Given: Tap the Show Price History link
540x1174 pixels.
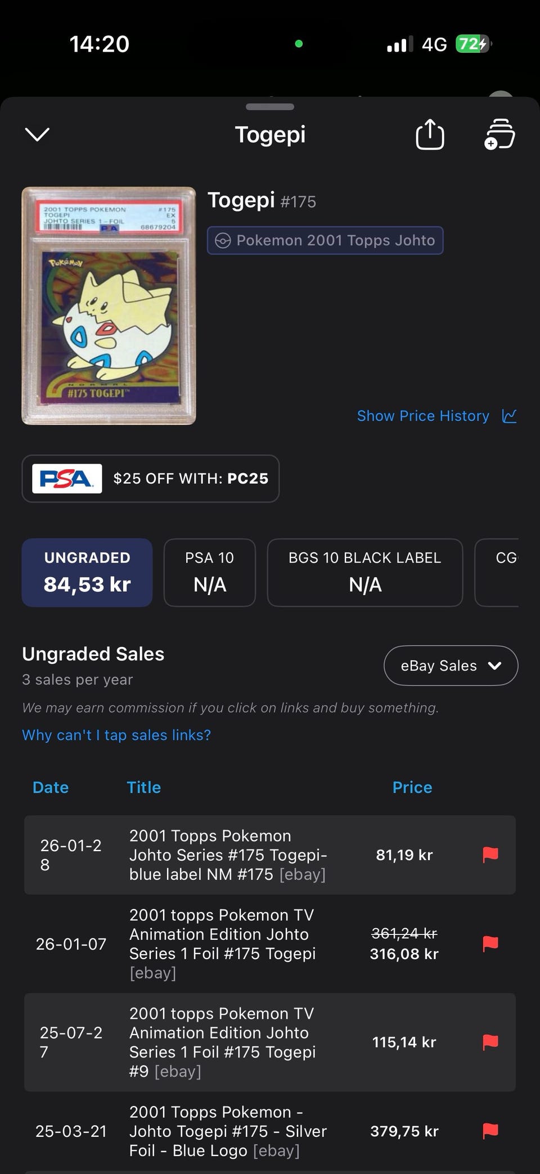Looking at the screenshot, I should pos(423,416).
